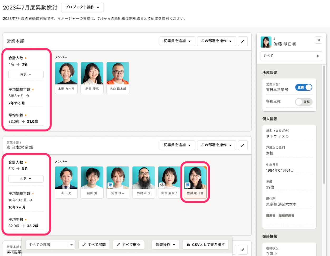The height and width of the screenshot is (256, 330).
Task: Collapse the 東日本営業部 department panel
Action: (243, 145)
